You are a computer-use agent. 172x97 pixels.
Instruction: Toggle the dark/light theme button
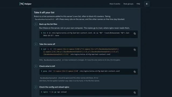[147, 4]
